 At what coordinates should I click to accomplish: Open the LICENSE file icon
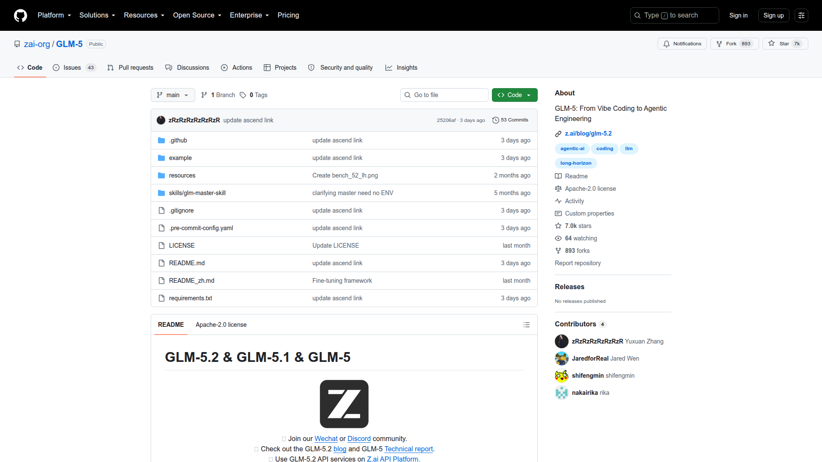click(161, 246)
